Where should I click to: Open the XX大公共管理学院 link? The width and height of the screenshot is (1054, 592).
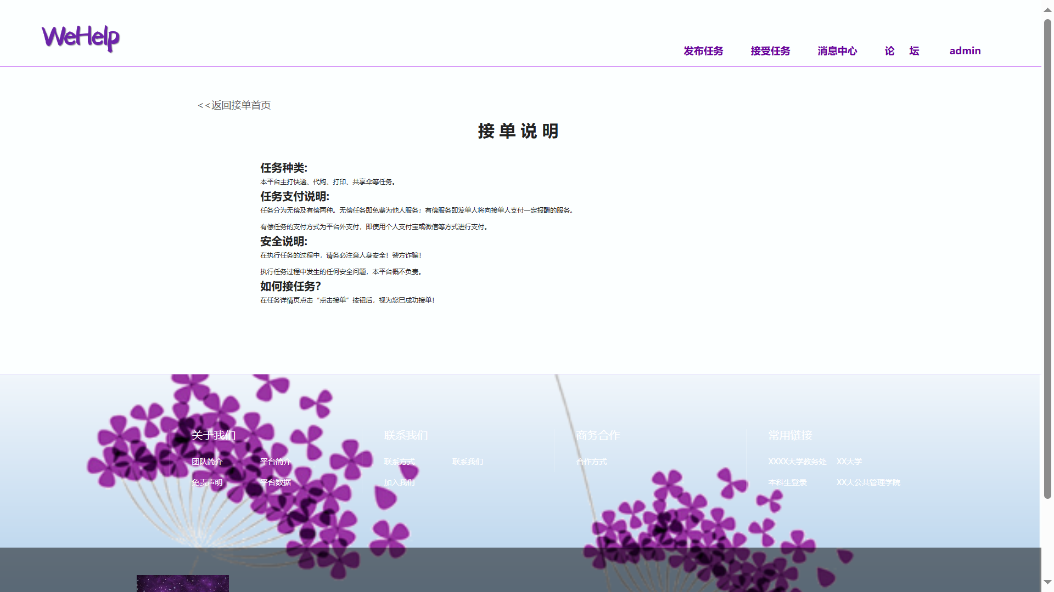click(x=868, y=482)
